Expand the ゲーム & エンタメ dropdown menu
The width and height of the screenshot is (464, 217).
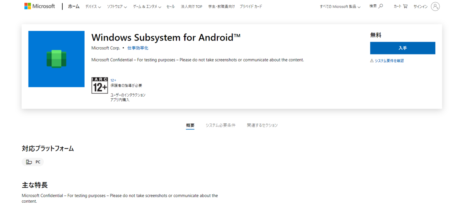click(x=147, y=7)
